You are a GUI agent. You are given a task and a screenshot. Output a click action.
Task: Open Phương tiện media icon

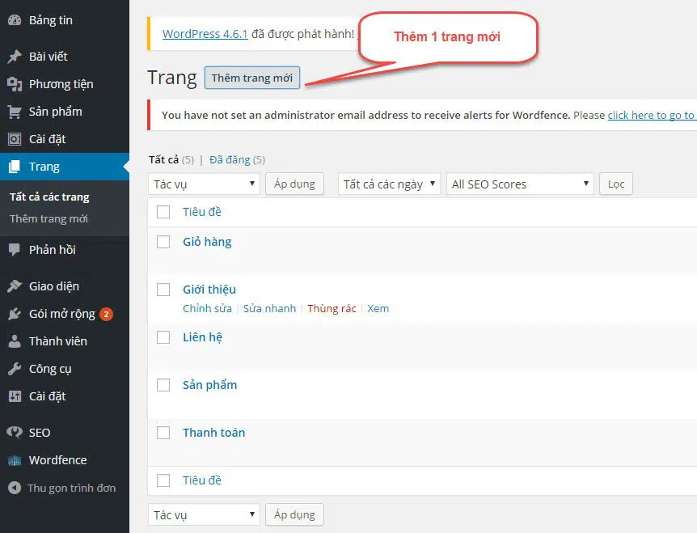pos(15,84)
